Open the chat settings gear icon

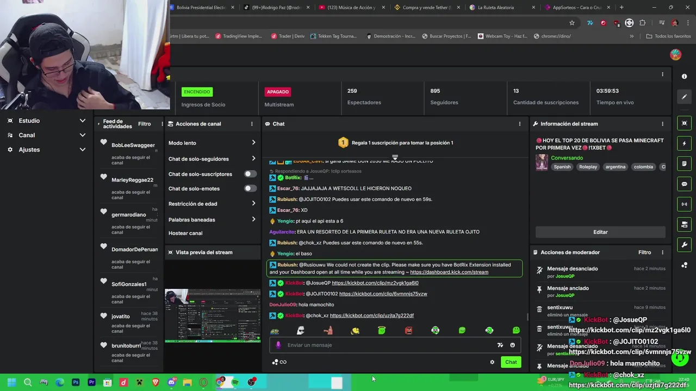coord(492,362)
